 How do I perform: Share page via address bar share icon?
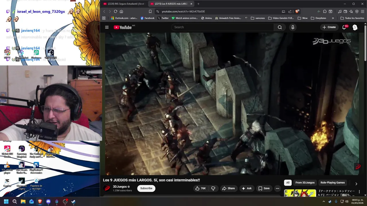pos(290,11)
